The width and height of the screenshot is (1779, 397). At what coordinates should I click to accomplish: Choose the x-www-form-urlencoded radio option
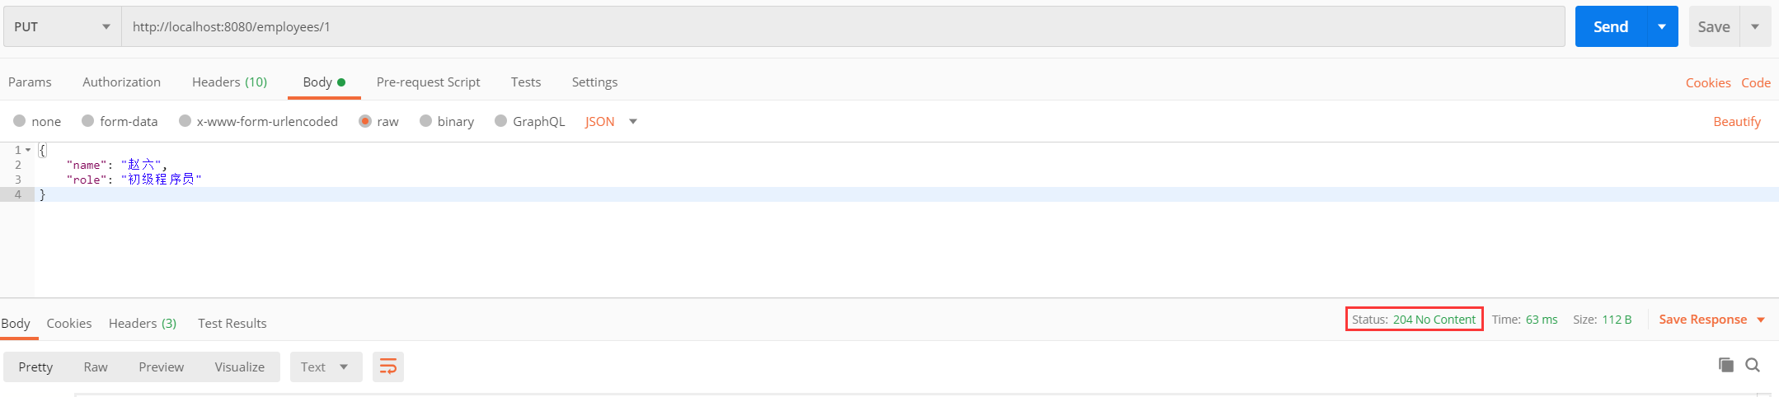(185, 121)
